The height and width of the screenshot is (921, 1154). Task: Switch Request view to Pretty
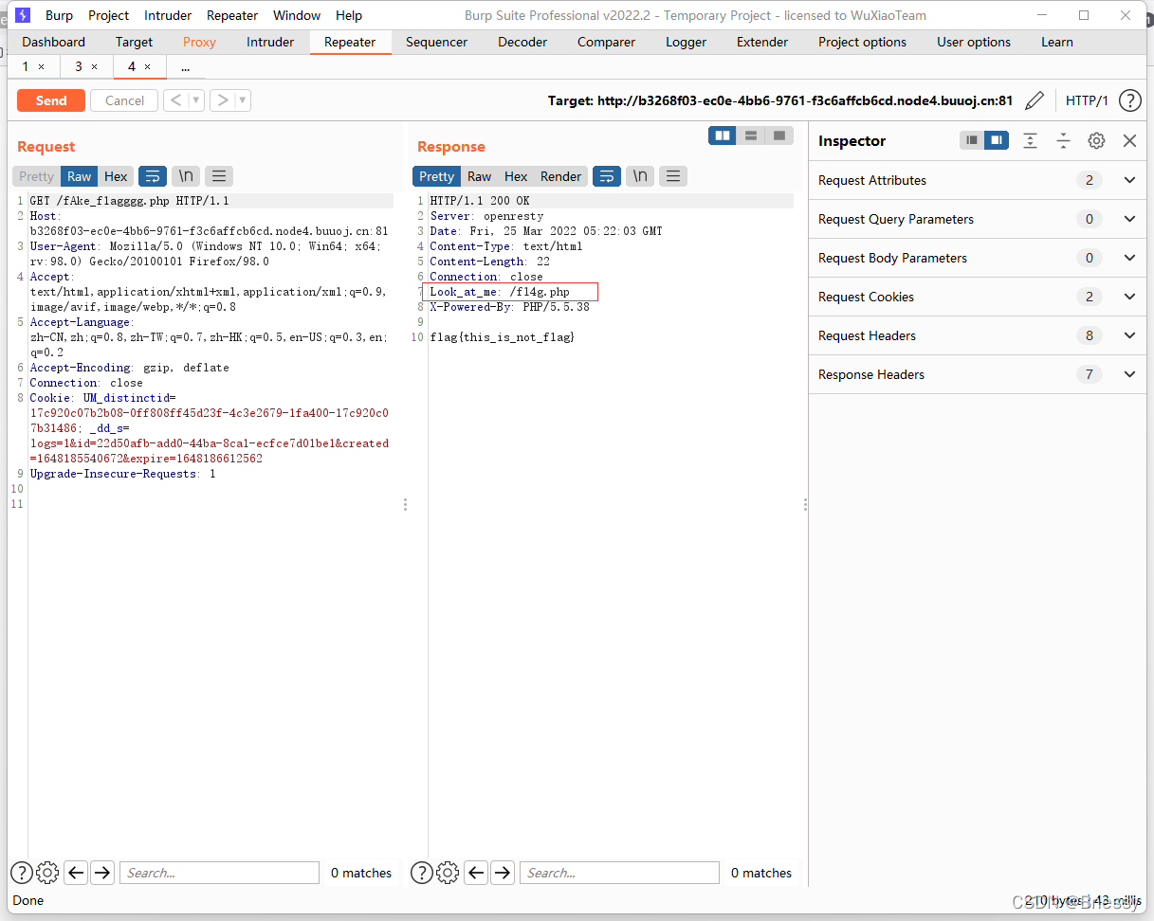[37, 176]
